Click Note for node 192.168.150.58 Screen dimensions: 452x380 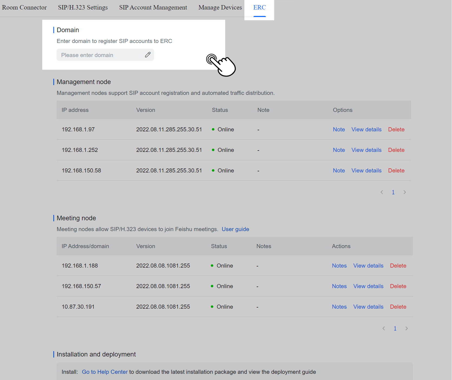click(x=339, y=170)
